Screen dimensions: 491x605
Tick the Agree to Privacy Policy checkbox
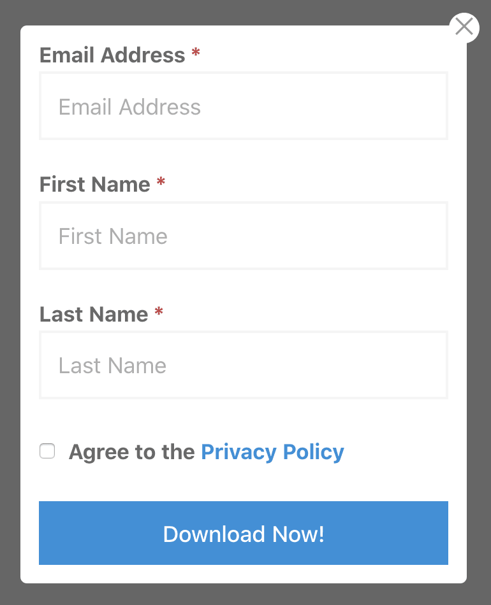pyautogui.click(x=47, y=452)
